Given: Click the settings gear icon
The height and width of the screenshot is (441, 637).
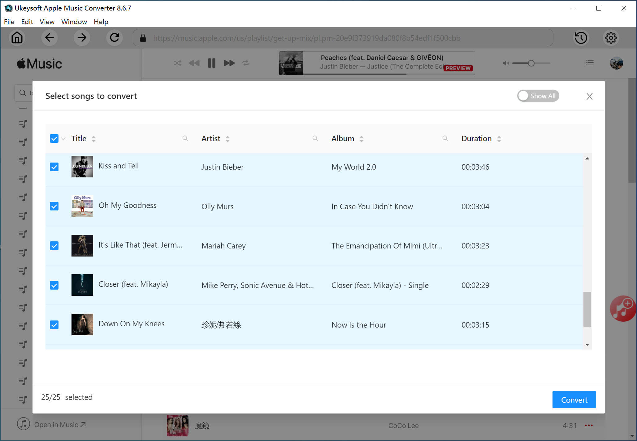Looking at the screenshot, I should click(611, 38).
